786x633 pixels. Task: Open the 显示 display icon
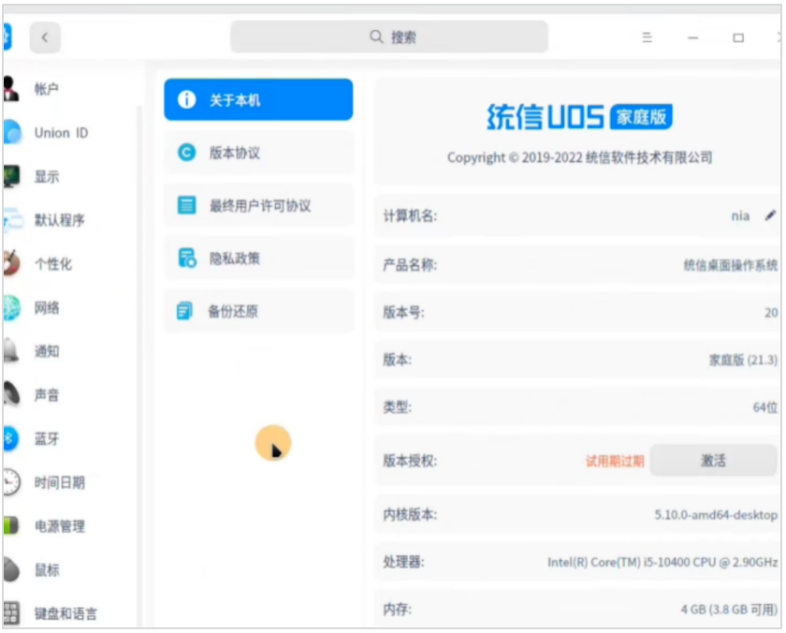click(11, 176)
